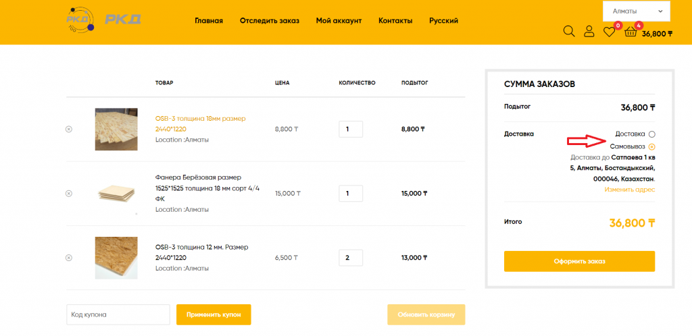Click the Изменить адрес link
The height and width of the screenshot is (336, 692).
coord(630,190)
